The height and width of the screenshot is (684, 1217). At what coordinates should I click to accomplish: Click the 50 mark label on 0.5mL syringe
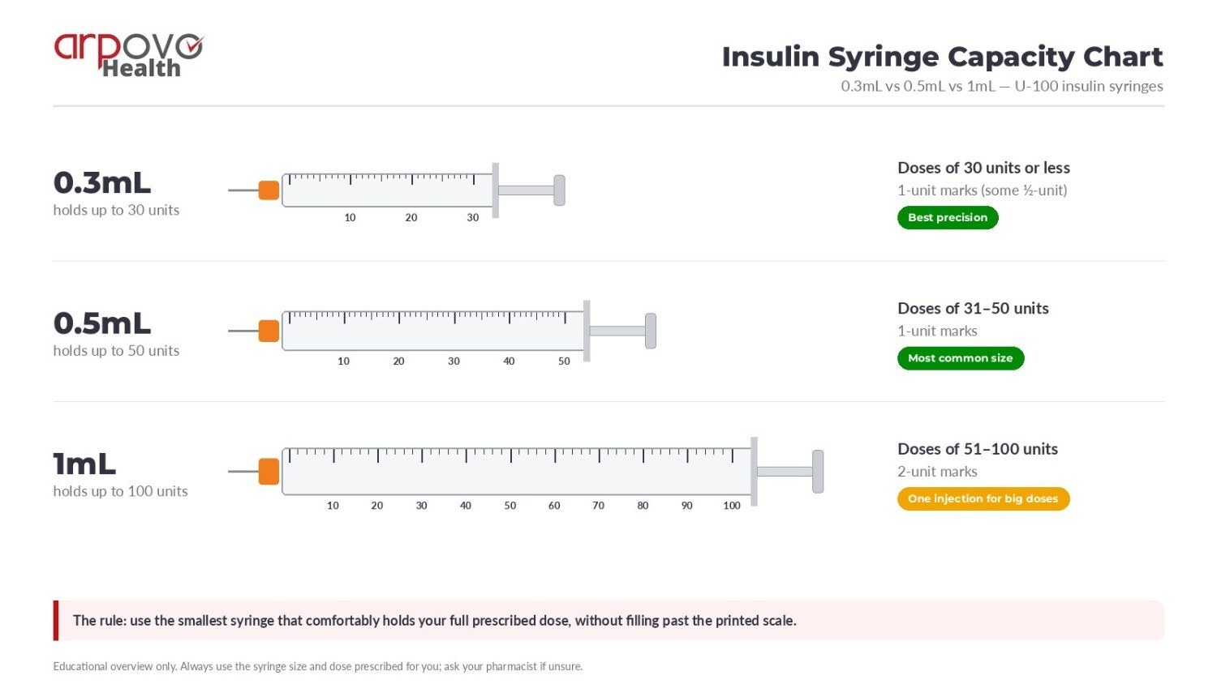[x=564, y=361]
